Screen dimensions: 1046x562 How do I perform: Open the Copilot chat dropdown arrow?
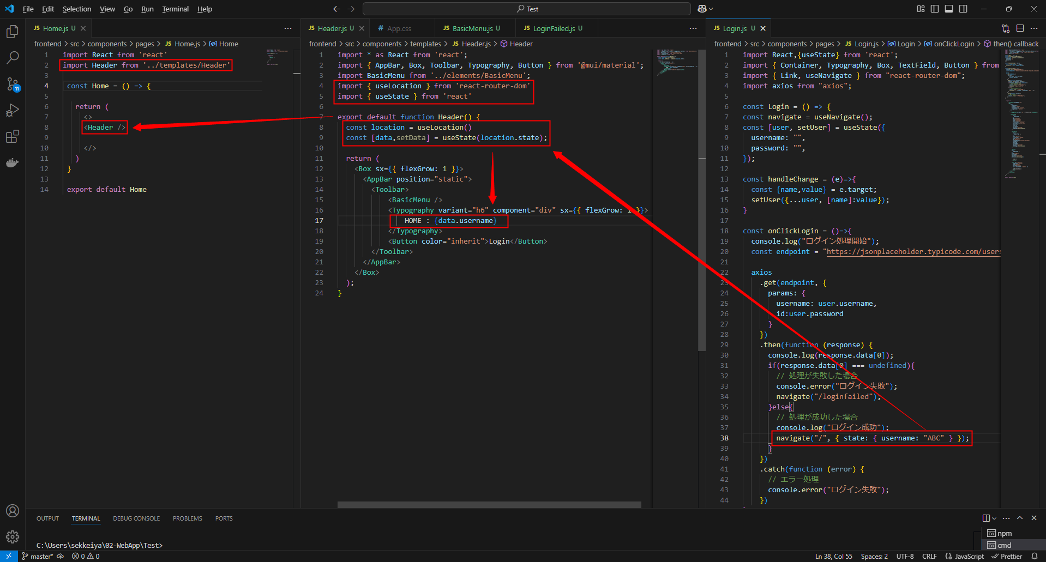click(711, 9)
